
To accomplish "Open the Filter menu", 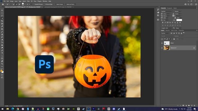I will click(28, 1).
